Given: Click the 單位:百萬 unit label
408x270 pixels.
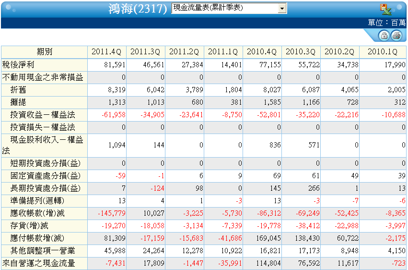Looking at the screenshot, I should [387, 23].
